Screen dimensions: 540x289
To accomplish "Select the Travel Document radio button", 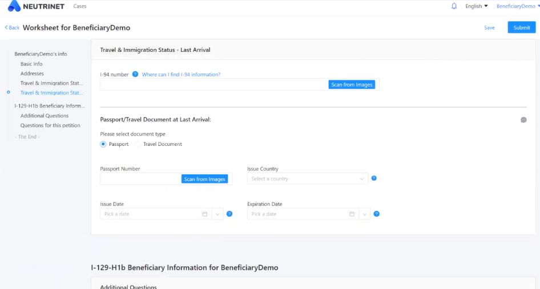I will pos(138,144).
